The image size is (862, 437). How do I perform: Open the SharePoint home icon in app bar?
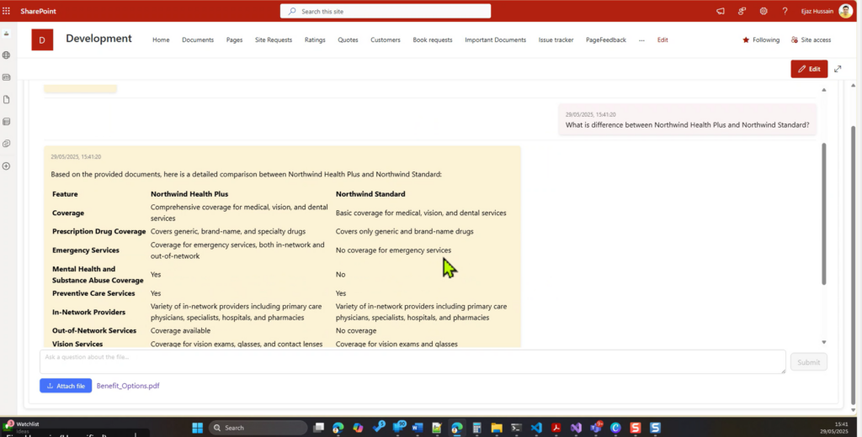[x=7, y=34]
